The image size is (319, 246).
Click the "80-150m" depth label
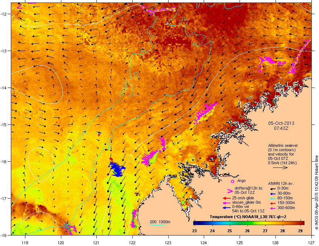coord(285,198)
